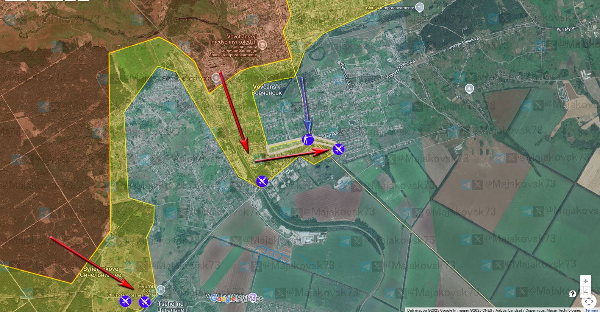The width and height of the screenshot is (600, 312).
Task: Open the gray pin at the northern red arrow's start
Action: [216, 78]
